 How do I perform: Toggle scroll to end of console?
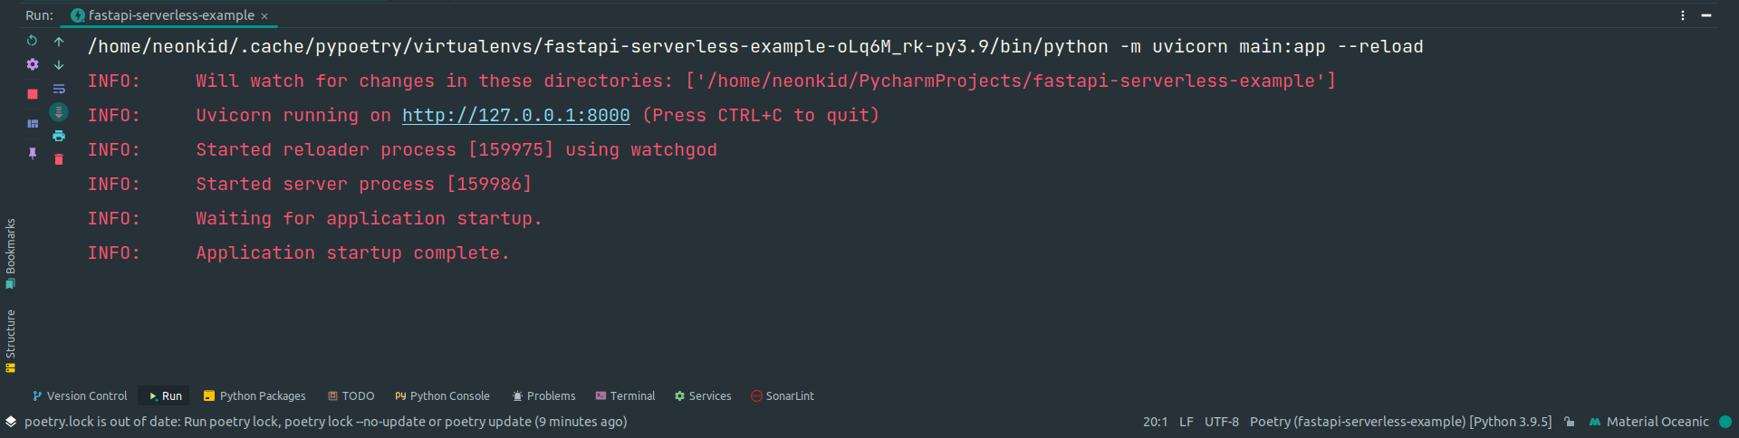[59, 112]
